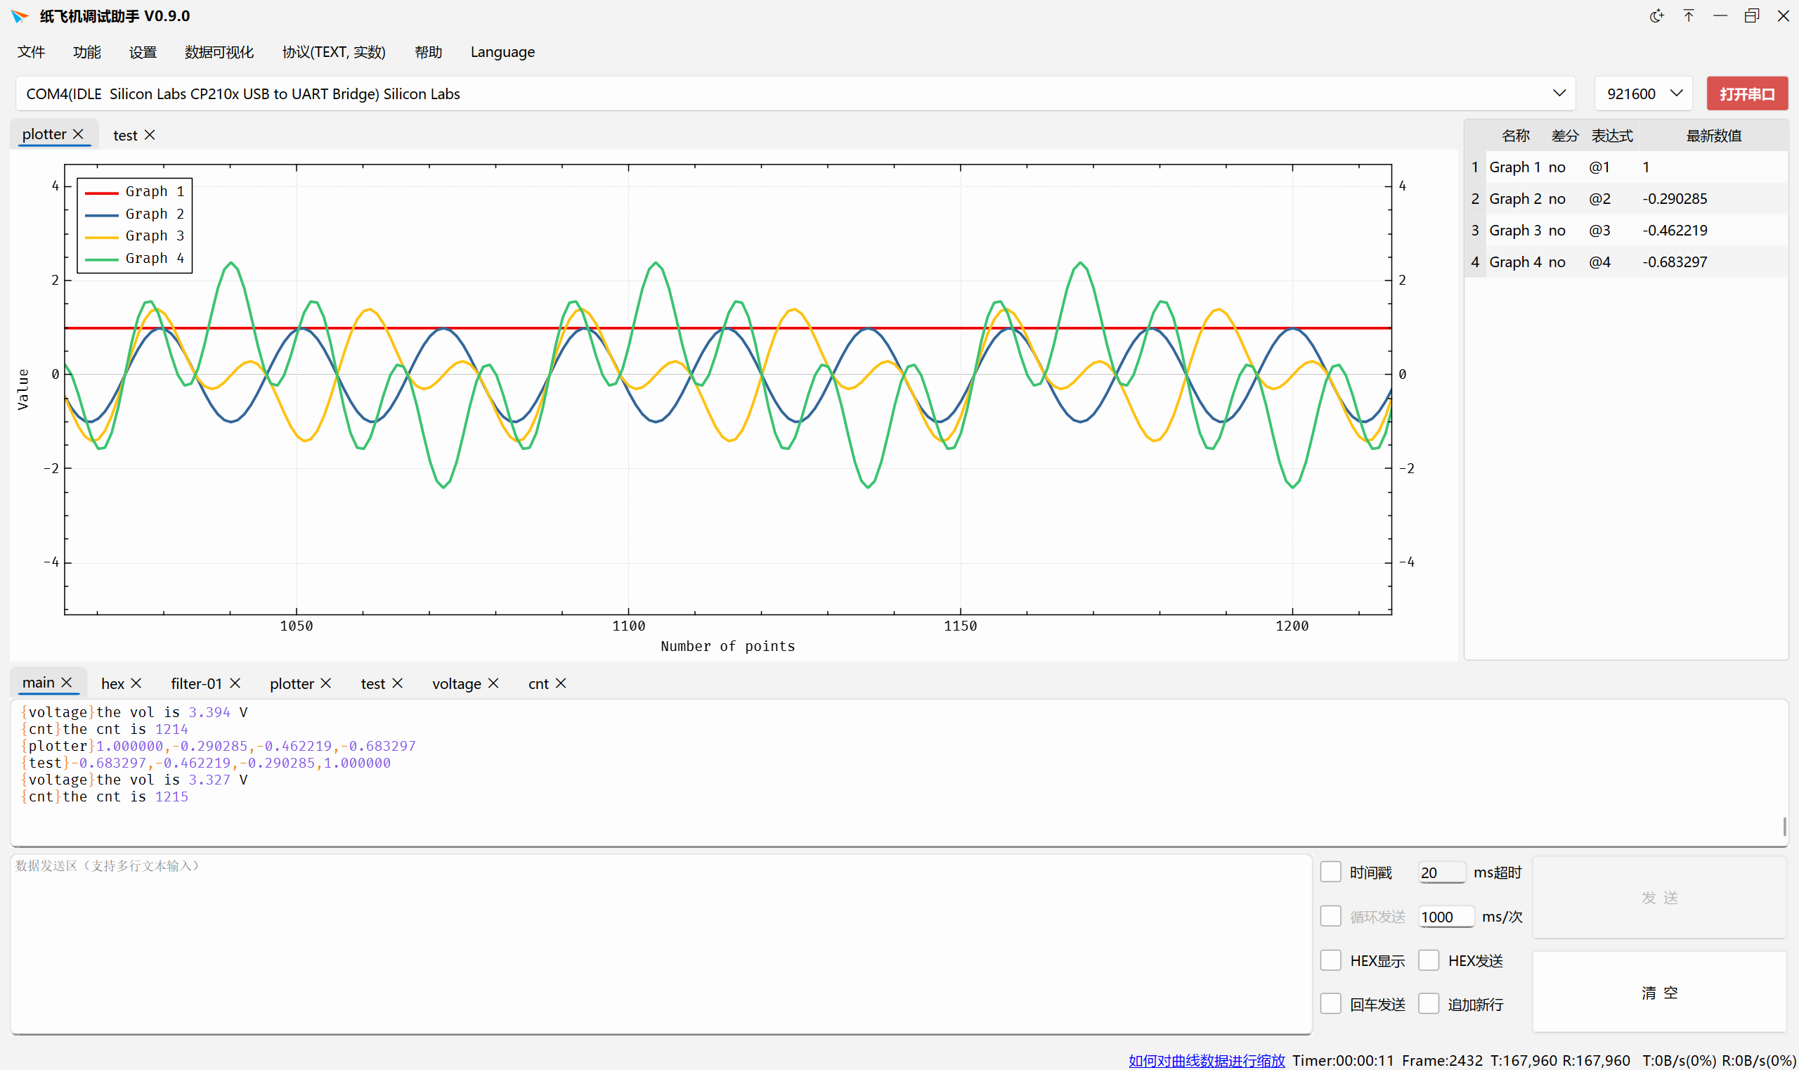Viewport: 1799px width, 1070px height.
Task: Pin the window with the always-on-top arrow icon
Action: click(1688, 16)
